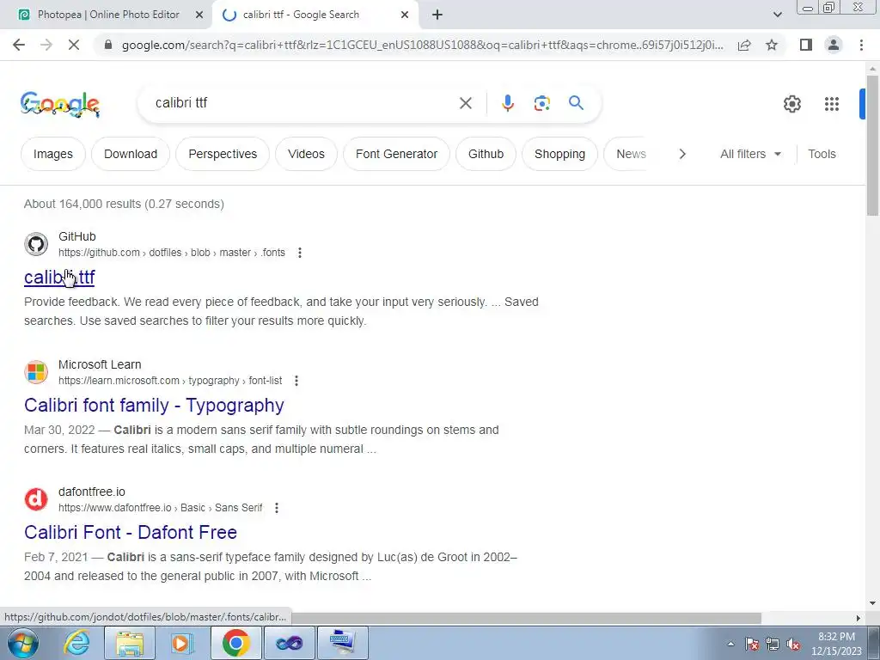The height and width of the screenshot is (660, 880).
Task: Show hidden system tray icons
Action: tap(730, 644)
